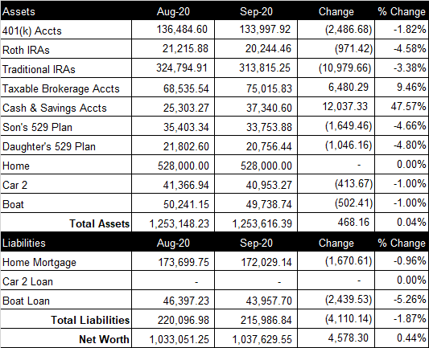Select the Liabilities header cell
This screenshot has height=348, width=429.
[24, 243]
